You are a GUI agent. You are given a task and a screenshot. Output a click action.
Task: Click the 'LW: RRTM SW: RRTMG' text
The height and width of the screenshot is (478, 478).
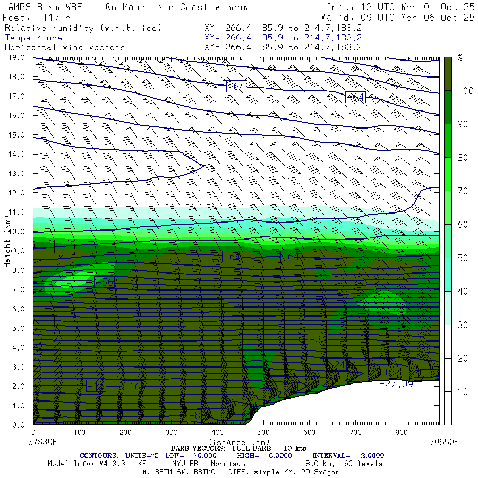pyautogui.click(x=177, y=472)
